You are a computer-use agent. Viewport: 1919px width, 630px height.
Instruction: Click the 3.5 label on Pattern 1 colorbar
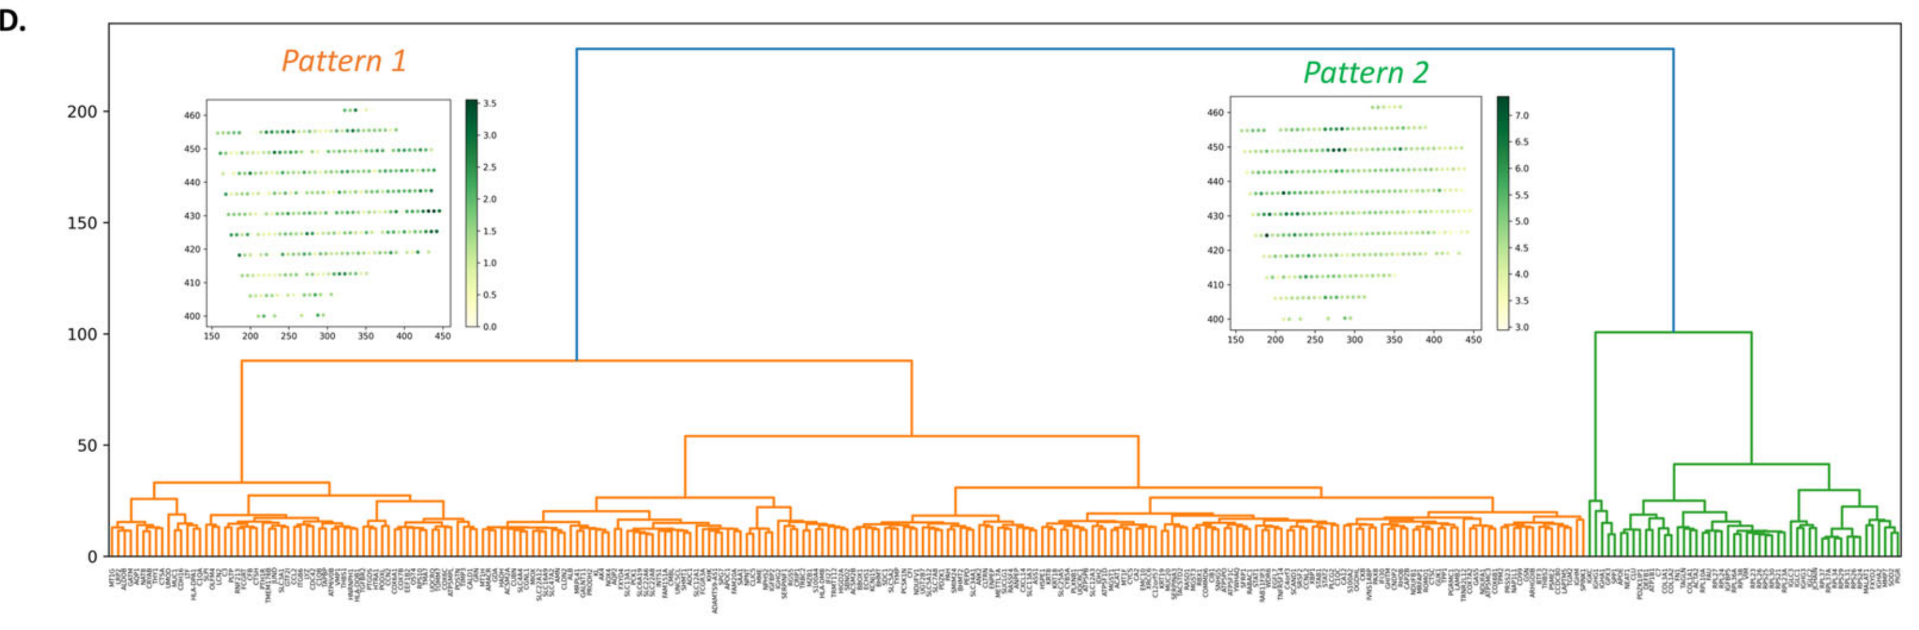(490, 103)
